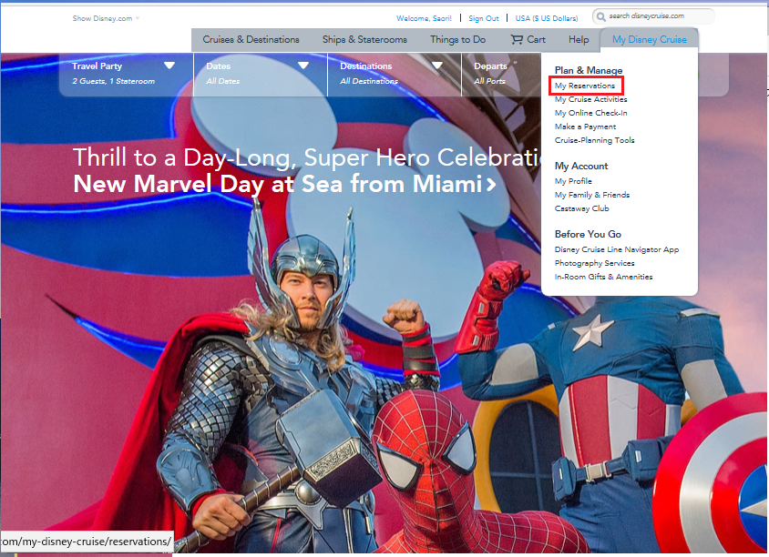Click in the search disneycruise.com field
This screenshot has width=769, height=557.
[x=654, y=16]
